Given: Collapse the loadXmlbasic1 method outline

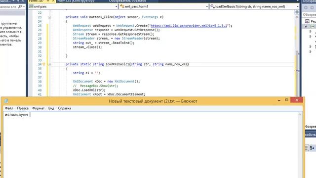Looking at the screenshot, I should pos(49,64).
